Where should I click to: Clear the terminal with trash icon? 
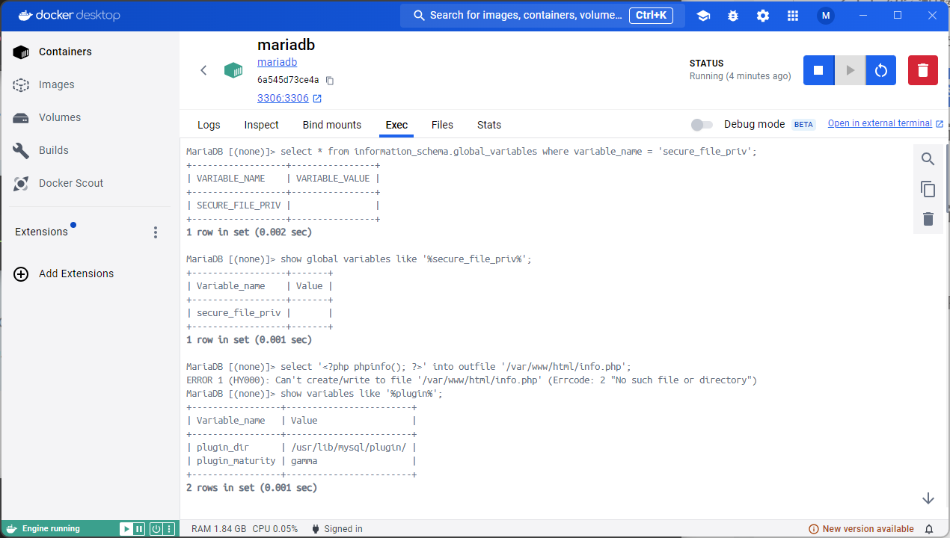[x=928, y=219]
